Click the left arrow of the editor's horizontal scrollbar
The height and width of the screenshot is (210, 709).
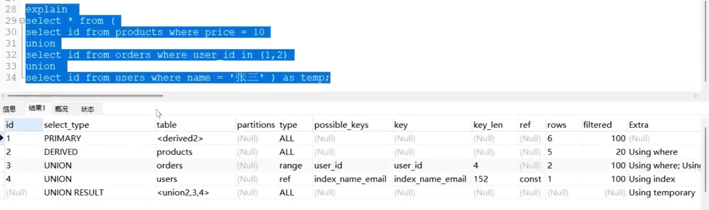3,96
